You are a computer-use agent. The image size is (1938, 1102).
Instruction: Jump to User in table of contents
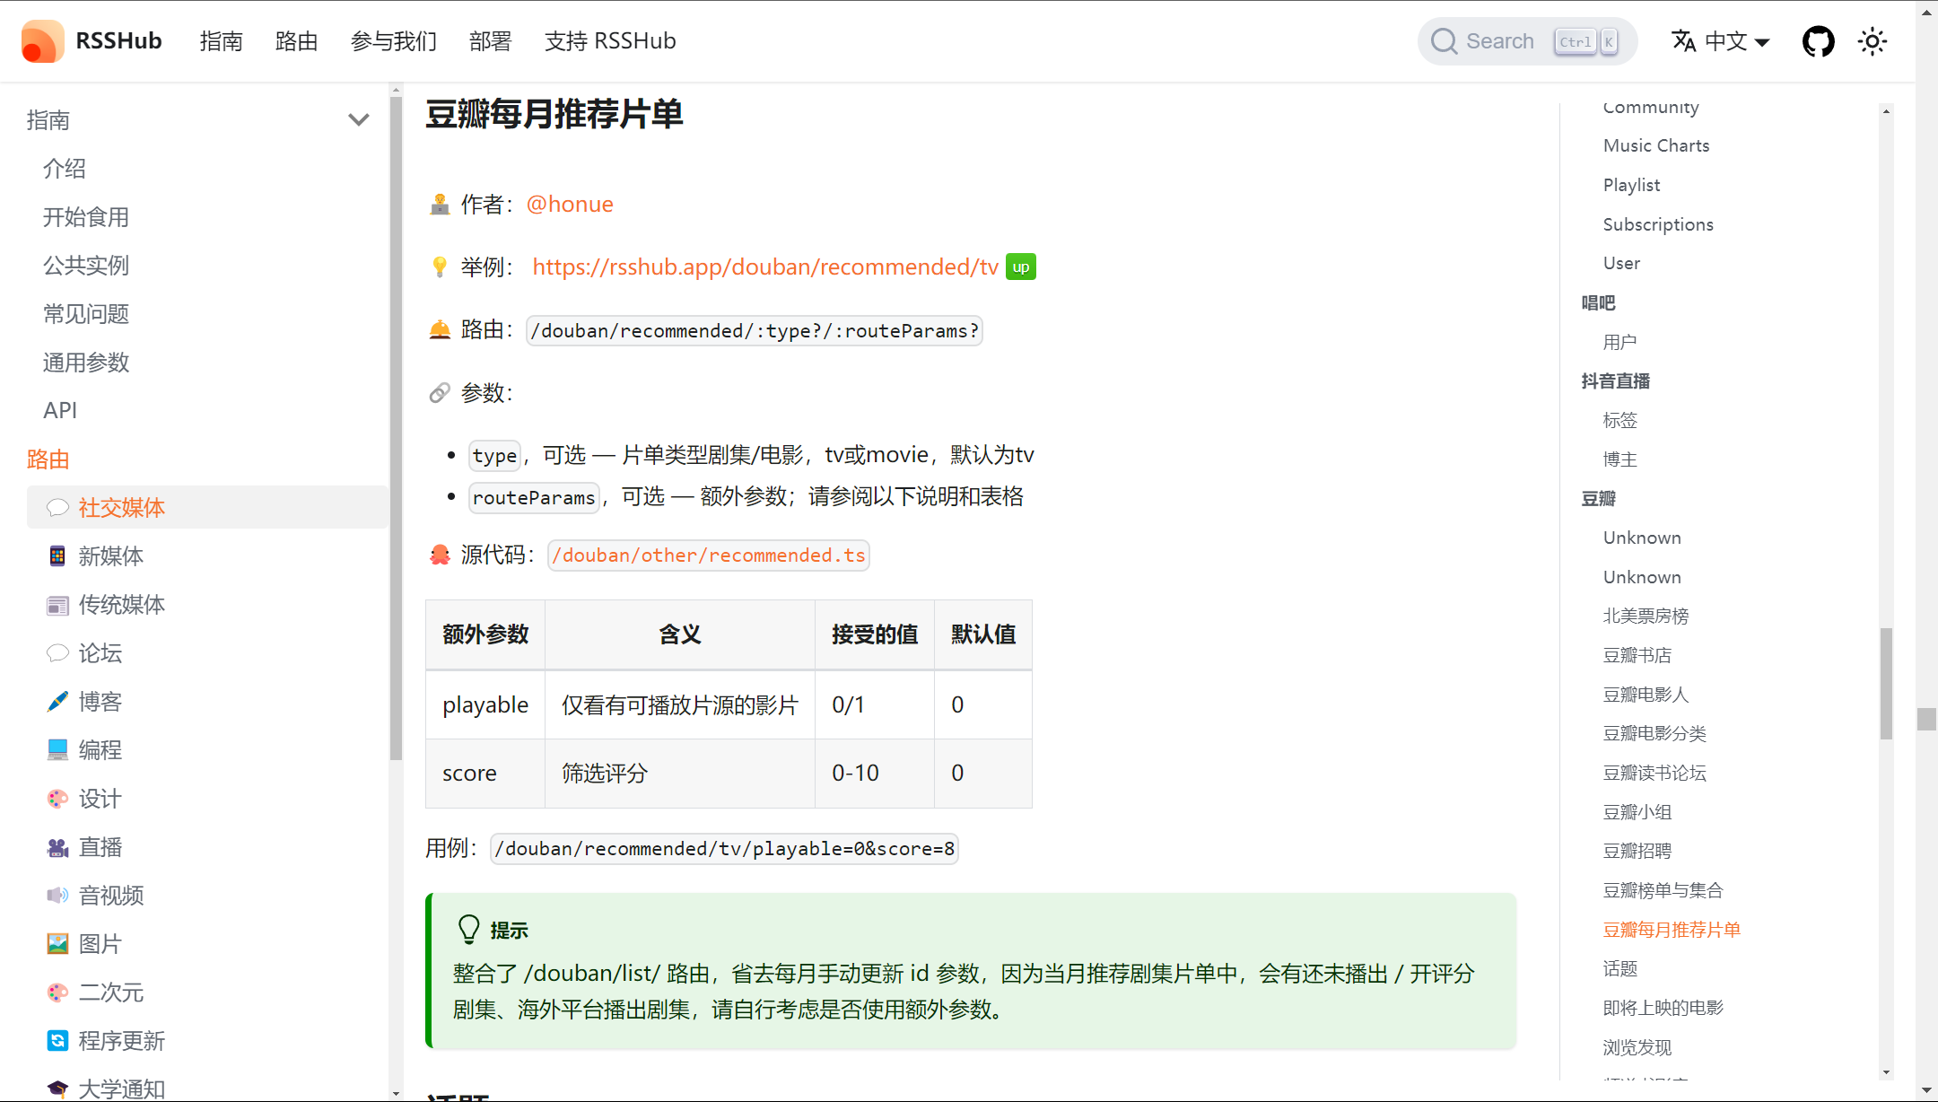tap(1621, 263)
